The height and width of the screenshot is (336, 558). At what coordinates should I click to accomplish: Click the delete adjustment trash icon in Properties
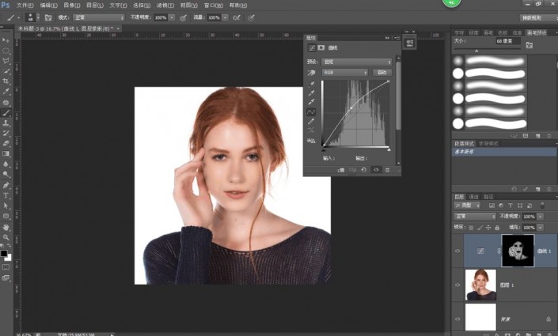coord(387,169)
